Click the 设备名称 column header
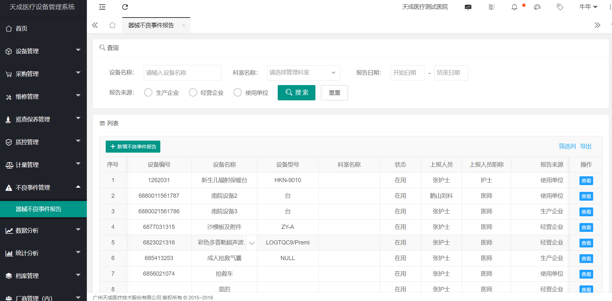This screenshot has height=301, width=612. (x=224, y=165)
